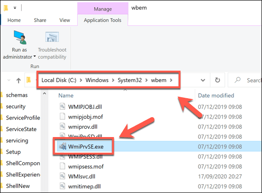Screen dimensions: 262x193
Task: Go up one folder level with Up arrow
Action: 18,81
